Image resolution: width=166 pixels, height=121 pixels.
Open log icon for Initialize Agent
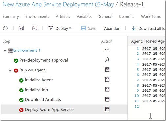[107, 79]
